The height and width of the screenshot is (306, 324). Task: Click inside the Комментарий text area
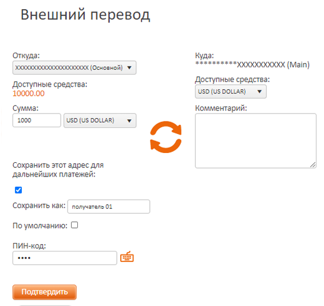point(256,141)
